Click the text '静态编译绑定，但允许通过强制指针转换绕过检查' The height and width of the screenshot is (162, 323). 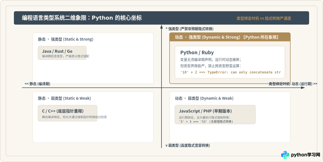click(74, 117)
